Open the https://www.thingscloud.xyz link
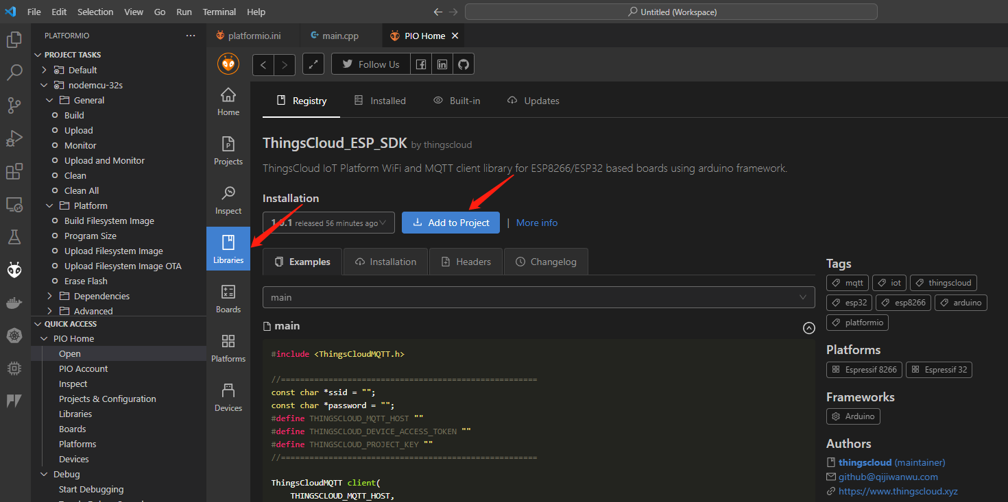Image resolution: width=1008 pixels, height=502 pixels. [x=898, y=491]
